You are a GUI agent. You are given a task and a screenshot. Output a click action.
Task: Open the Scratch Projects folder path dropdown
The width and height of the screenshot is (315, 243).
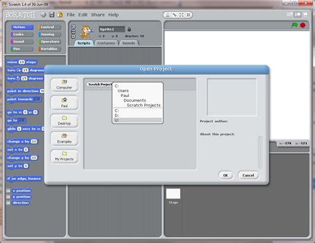pos(100,84)
